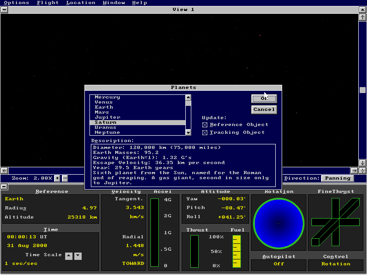Open the Flight menu

[48, 3]
